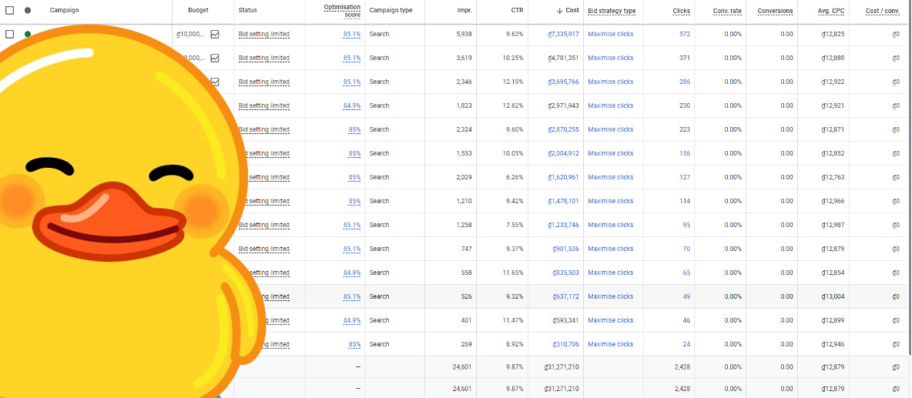Image resolution: width=912 pixels, height=398 pixels.
Task: Open 84.9% optimisation score in đ2,971,943 row
Action: (352, 105)
